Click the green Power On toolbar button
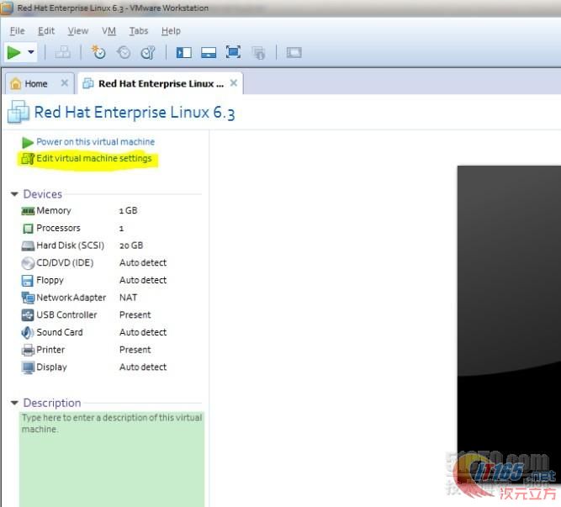Viewport: 561px width, 507px height. (14, 53)
